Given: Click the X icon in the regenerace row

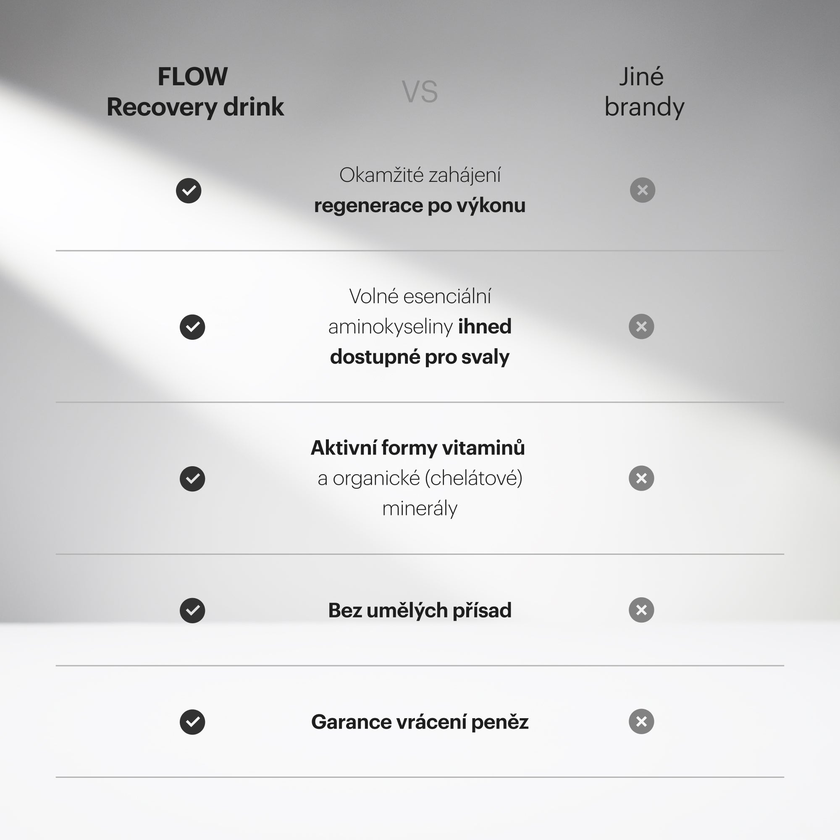Looking at the screenshot, I should [642, 190].
